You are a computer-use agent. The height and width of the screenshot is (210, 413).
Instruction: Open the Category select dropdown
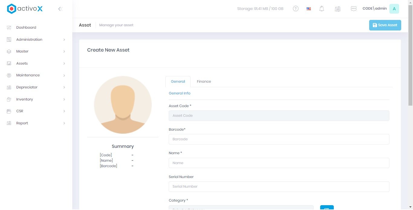(x=241, y=208)
